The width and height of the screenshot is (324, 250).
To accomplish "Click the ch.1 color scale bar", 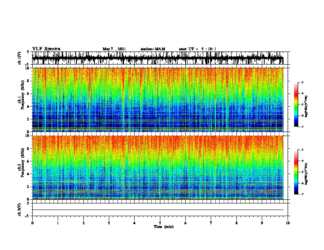I will point(296,105).
